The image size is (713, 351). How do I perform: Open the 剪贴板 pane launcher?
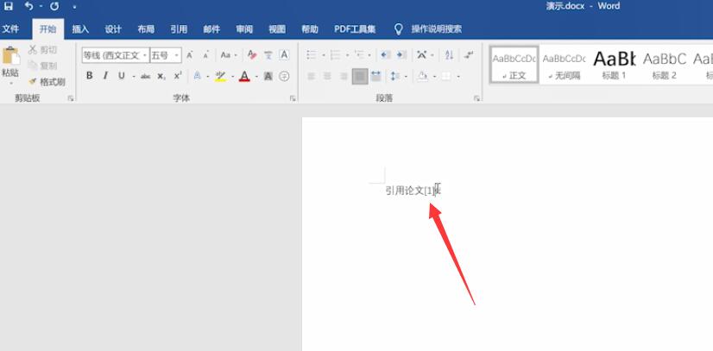point(71,98)
